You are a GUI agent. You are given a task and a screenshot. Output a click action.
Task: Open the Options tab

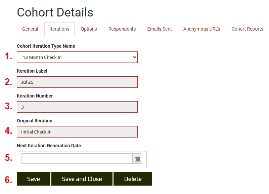click(x=89, y=29)
